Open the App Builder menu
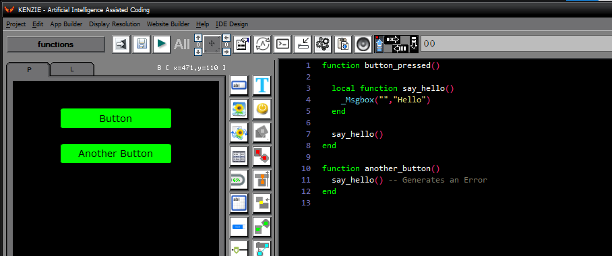 pos(66,24)
